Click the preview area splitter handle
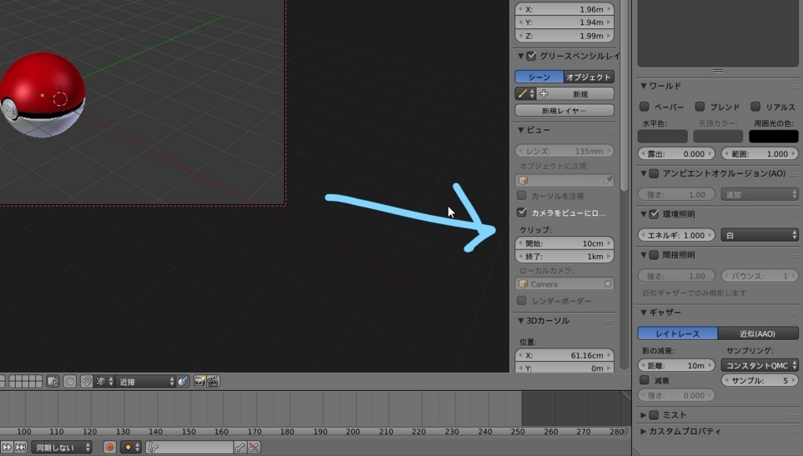The height and width of the screenshot is (456, 803). tap(718, 71)
